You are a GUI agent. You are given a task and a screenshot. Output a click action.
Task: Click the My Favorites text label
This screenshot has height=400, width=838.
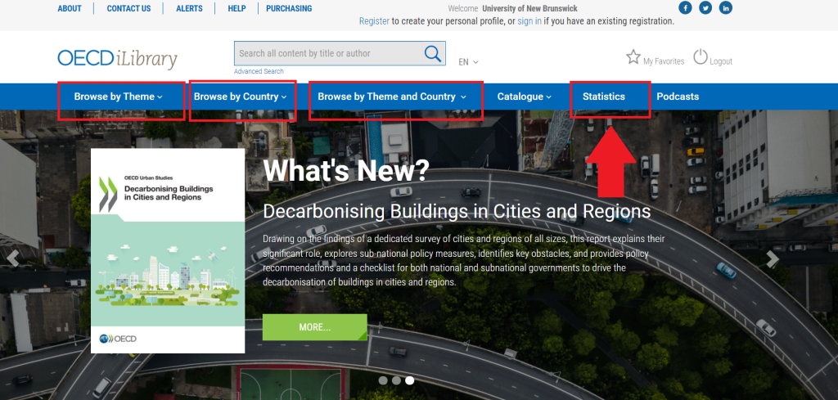tap(664, 61)
